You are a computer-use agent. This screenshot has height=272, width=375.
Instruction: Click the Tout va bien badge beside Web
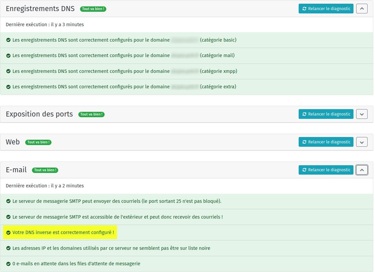(38, 142)
